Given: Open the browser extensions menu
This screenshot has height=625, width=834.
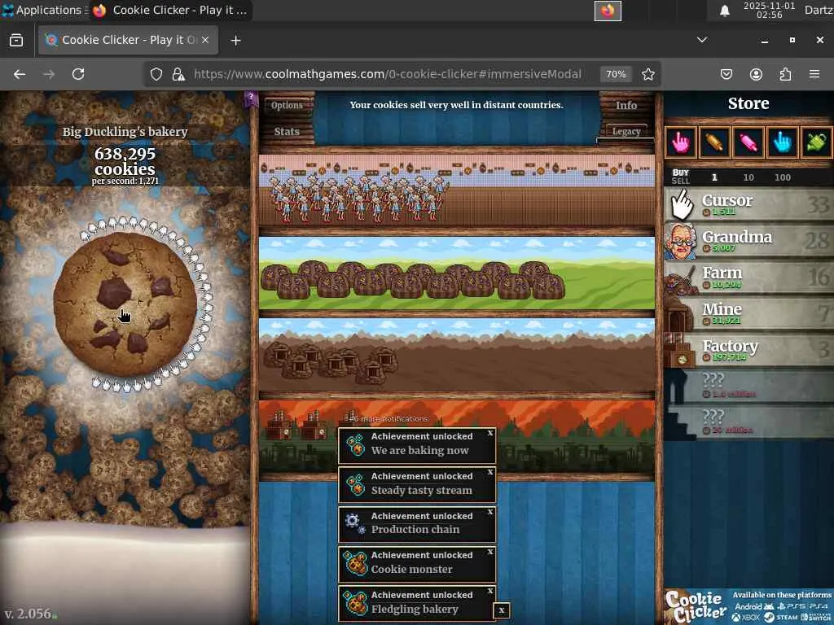Looking at the screenshot, I should pyautogui.click(x=786, y=74).
